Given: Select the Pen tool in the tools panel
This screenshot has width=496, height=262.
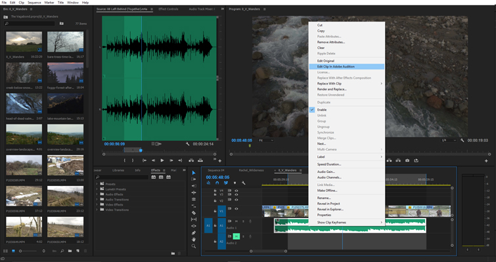Looking at the screenshot, I should click(x=194, y=233).
